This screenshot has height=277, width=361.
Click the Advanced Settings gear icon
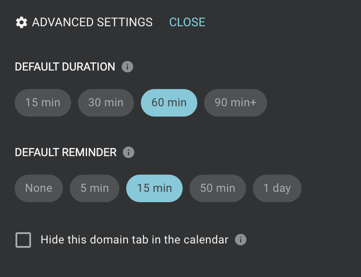coord(21,22)
